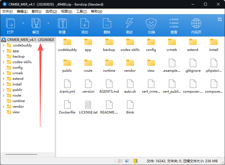Switch to icon view in status bar
This screenshot has width=225, height=165.
coord(127,161)
